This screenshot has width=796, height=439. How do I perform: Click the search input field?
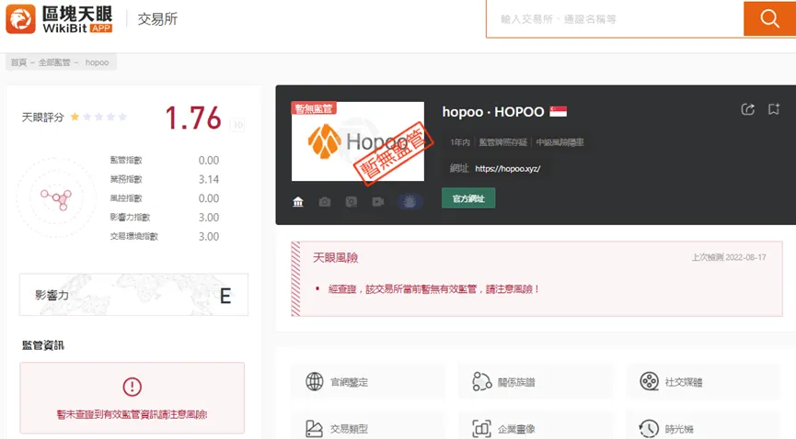tap(615, 19)
